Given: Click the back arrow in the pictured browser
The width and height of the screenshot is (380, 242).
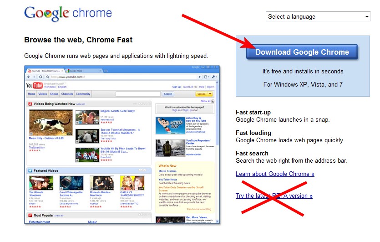Looking at the screenshot, I should pyautogui.click(x=29, y=77).
